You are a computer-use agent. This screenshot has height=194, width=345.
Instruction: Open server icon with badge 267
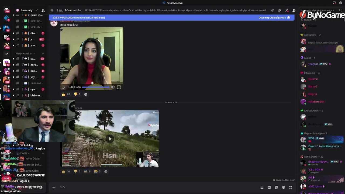(6, 80)
